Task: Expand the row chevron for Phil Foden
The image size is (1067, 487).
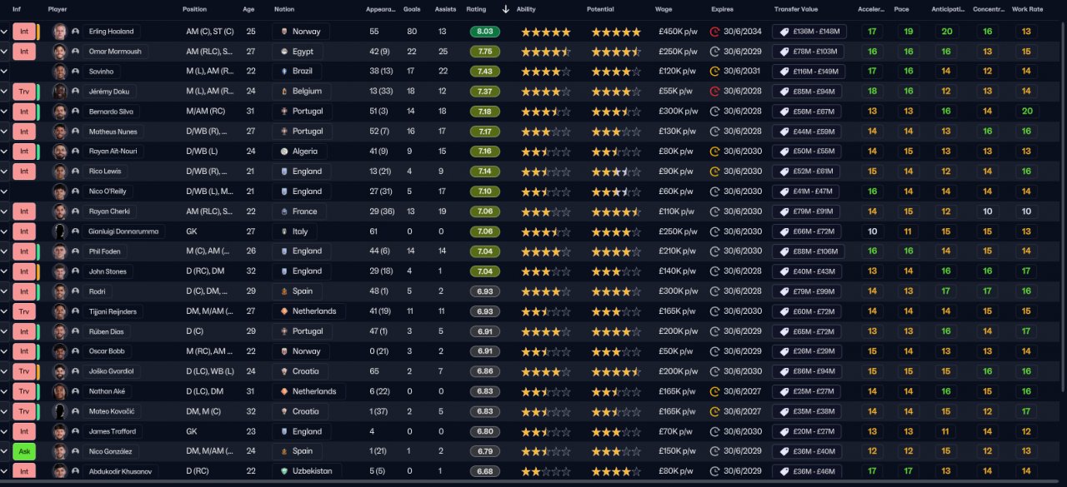Action: (4, 251)
